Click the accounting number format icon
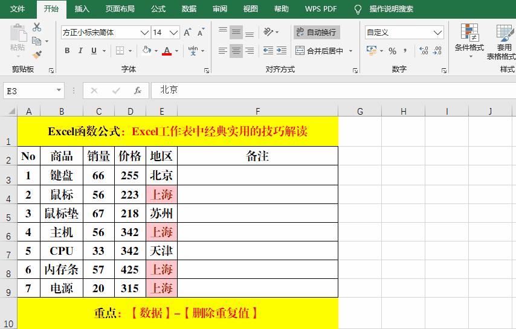The width and height of the screenshot is (516, 329). click(372, 51)
